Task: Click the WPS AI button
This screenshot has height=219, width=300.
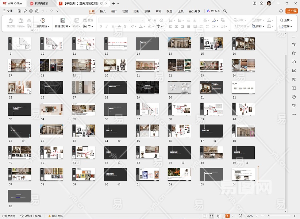Action: (214, 11)
